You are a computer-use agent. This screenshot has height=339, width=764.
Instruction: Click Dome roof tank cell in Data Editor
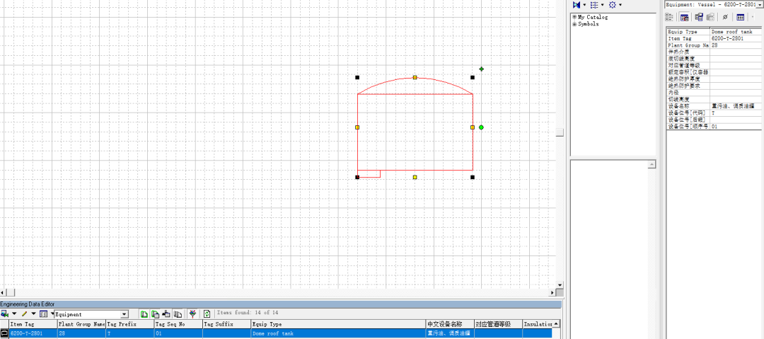pyautogui.click(x=338, y=333)
